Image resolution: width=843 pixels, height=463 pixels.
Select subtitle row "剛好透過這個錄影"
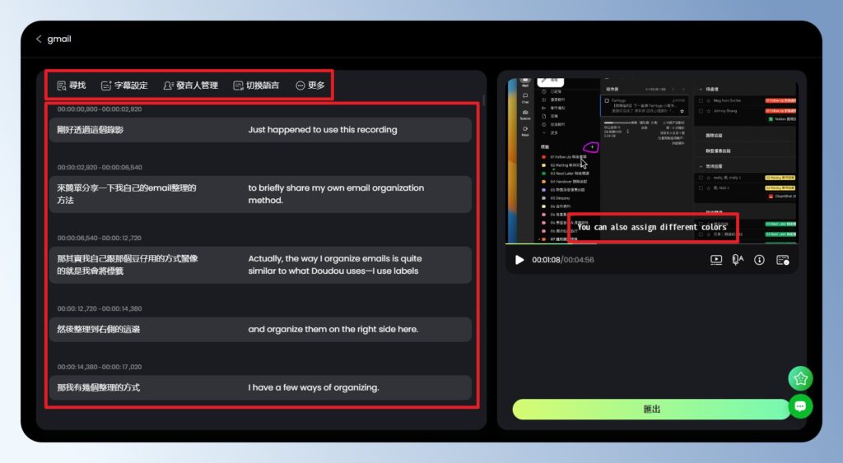[x=91, y=130]
